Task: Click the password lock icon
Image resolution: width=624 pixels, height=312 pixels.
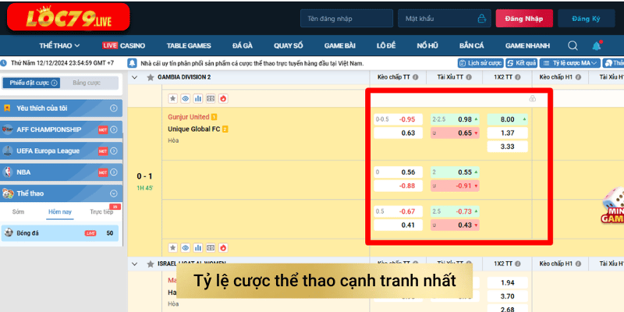Action: click(x=481, y=18)
